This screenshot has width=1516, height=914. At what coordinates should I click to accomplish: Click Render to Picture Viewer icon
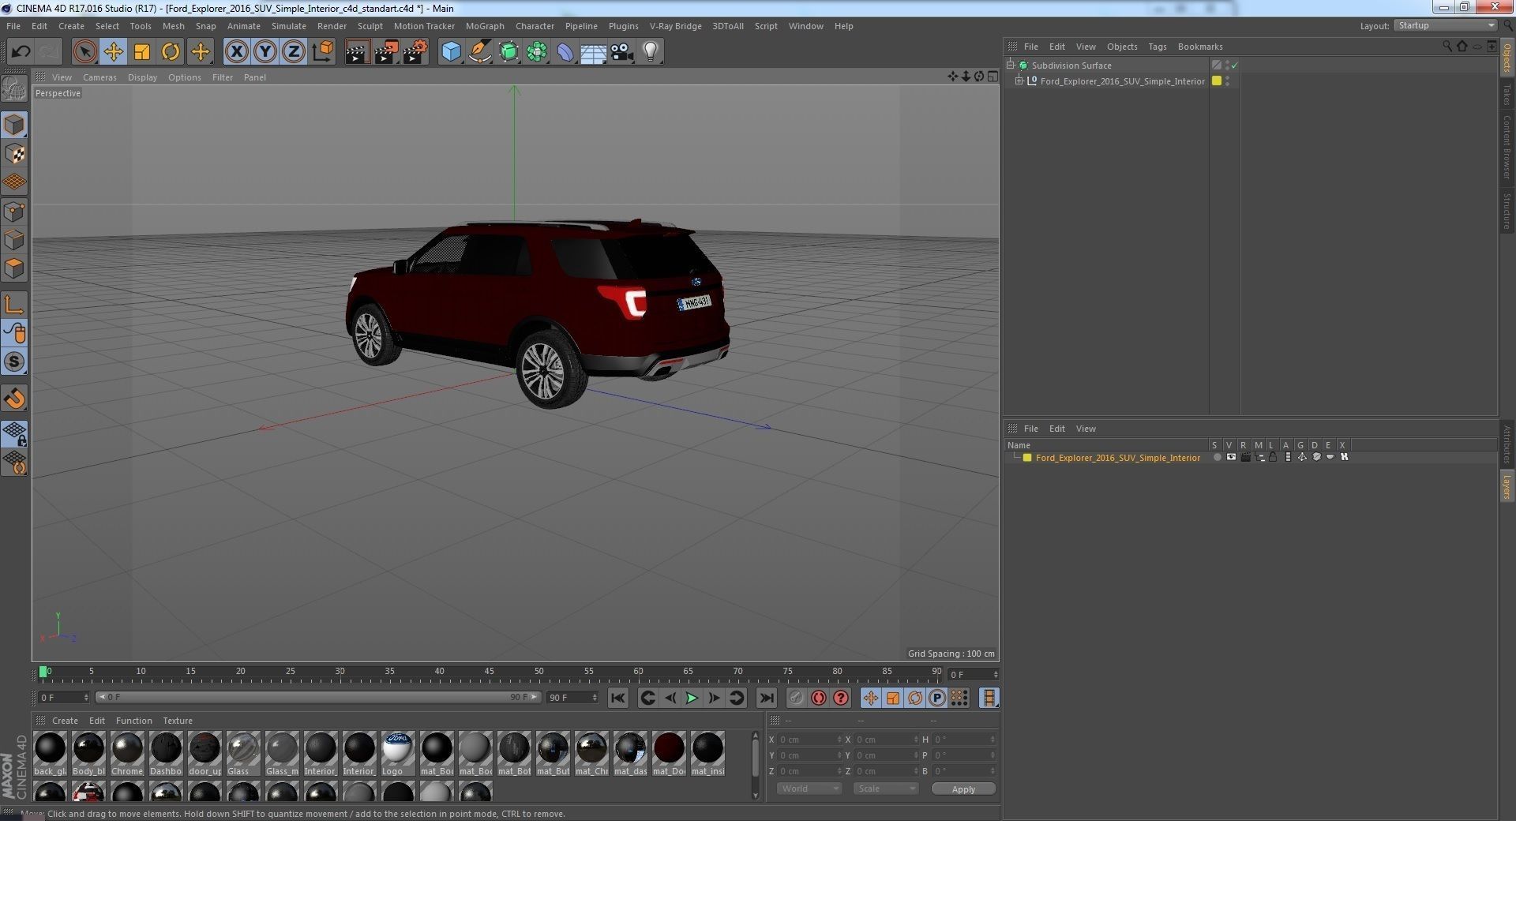click(386, 52)
